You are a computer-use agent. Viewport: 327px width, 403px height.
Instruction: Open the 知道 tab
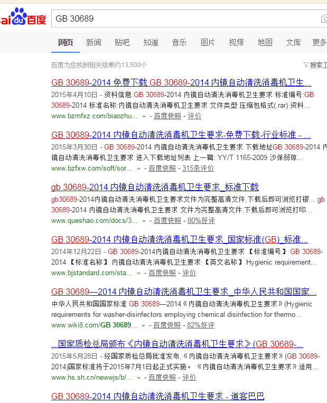click(151, 43)
